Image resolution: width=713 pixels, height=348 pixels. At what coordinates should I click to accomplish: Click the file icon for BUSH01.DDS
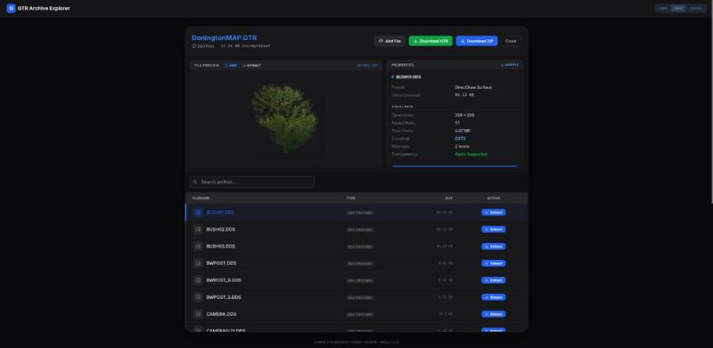[198, 212]
